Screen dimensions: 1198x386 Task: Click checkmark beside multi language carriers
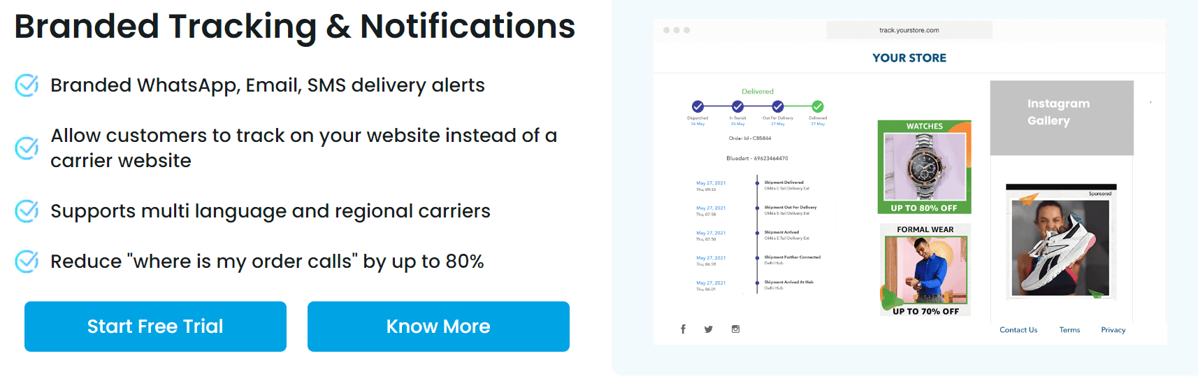27,211
